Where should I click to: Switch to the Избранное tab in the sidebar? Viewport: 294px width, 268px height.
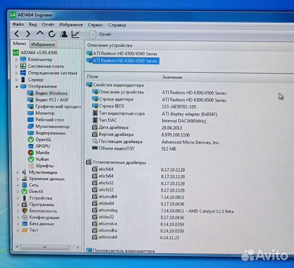click(x=43, y=44)
